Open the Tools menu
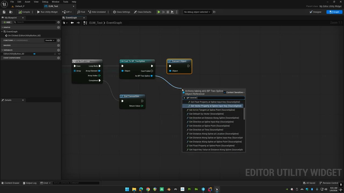Viewport: 344px width, 193px height. point(66,2)
